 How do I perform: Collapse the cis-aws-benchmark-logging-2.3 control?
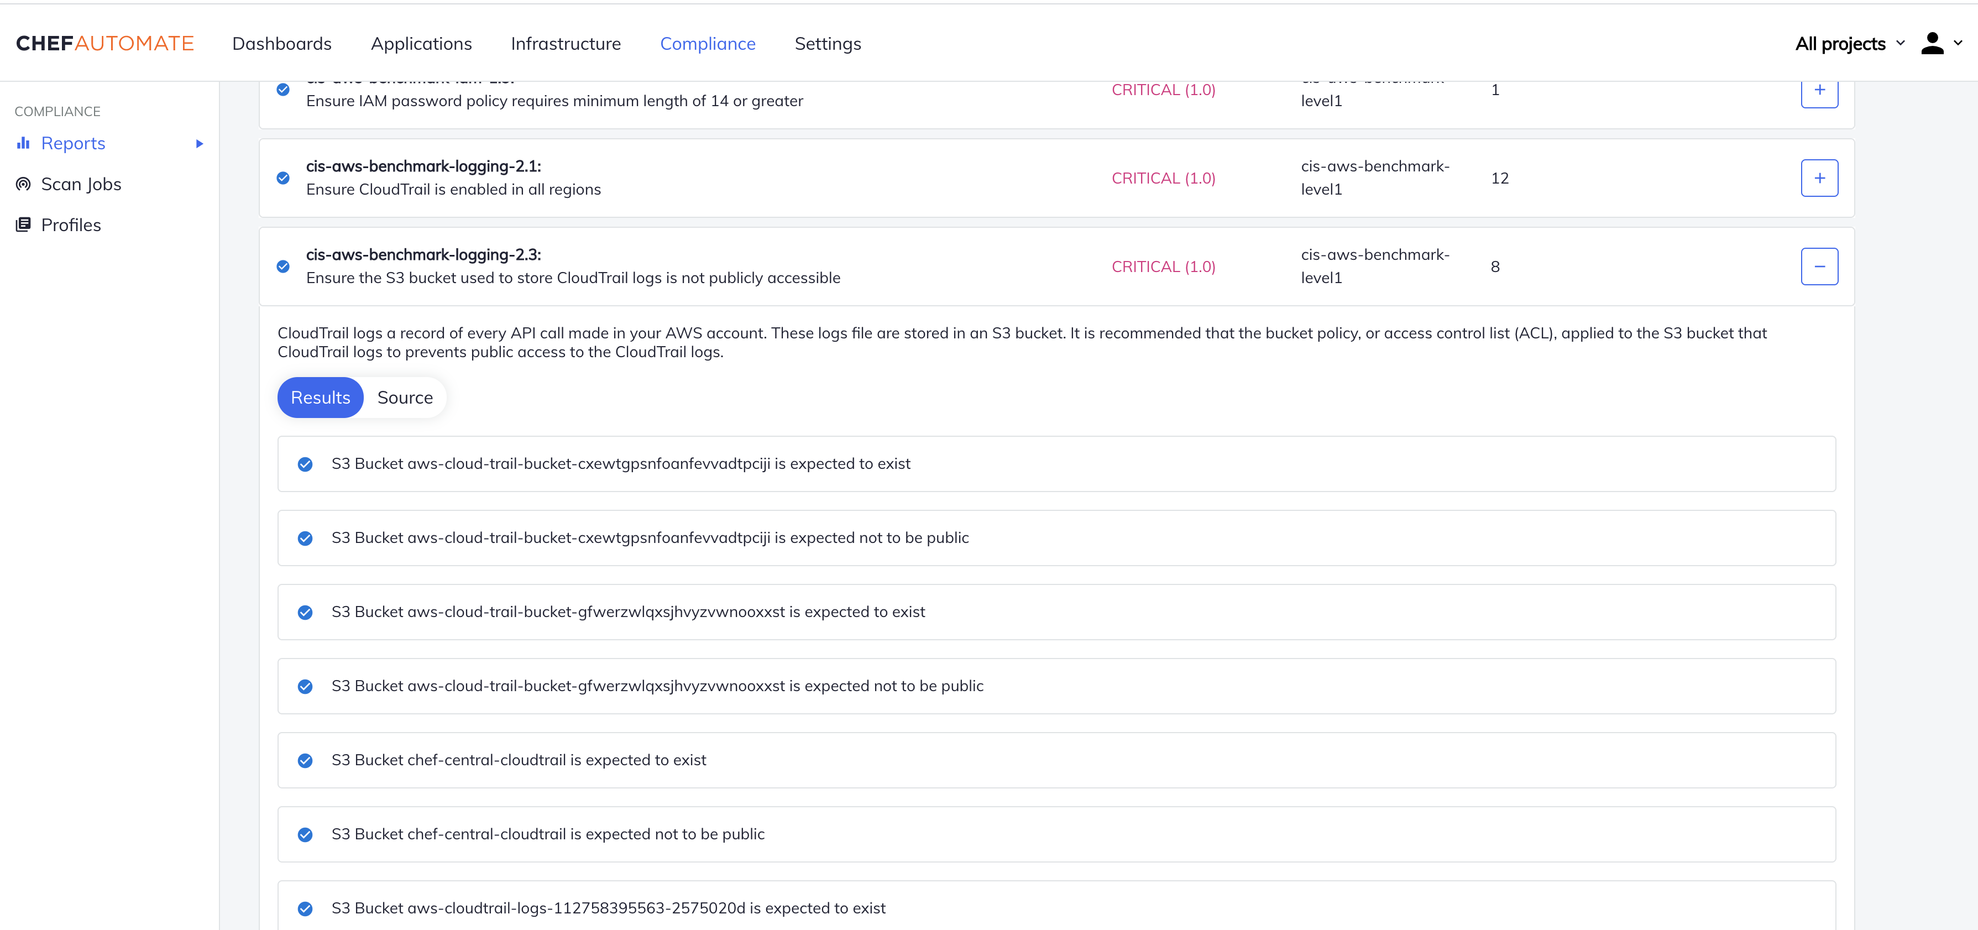(1819, 267)
